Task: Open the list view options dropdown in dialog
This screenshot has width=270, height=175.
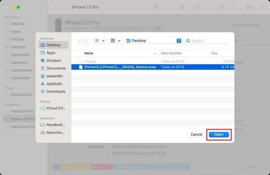Action: pyautogui.click(x=99, y=41)
